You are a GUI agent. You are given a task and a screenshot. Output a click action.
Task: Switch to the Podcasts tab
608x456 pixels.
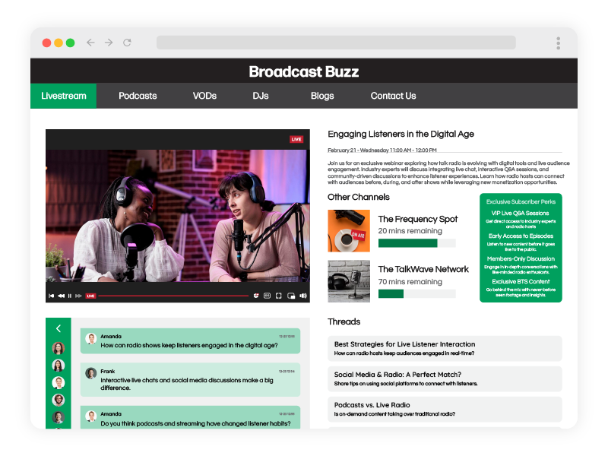(x=138, y=96)
